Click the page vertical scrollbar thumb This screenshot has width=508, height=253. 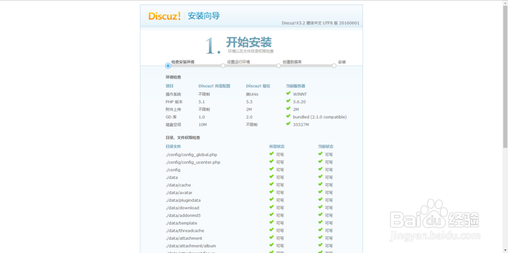click(x=505, y=77)
